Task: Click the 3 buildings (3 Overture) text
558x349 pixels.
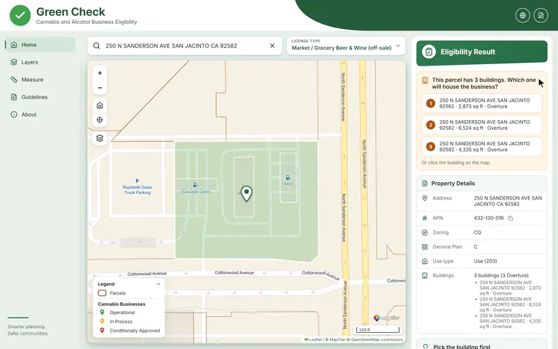Action: click(x=501, y=275)
